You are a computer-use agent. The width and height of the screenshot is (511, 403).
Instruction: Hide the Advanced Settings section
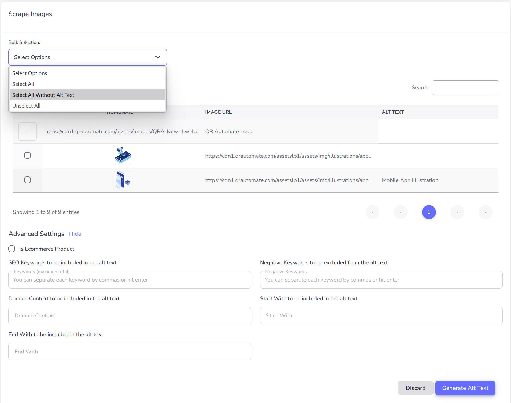(x=75, y=234)
